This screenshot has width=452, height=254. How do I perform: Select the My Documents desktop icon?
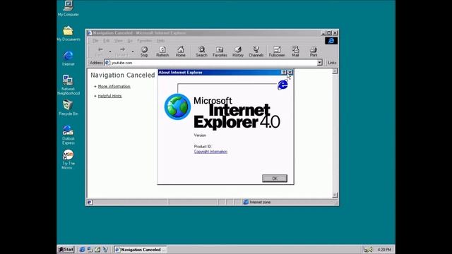tap(69, 33)
